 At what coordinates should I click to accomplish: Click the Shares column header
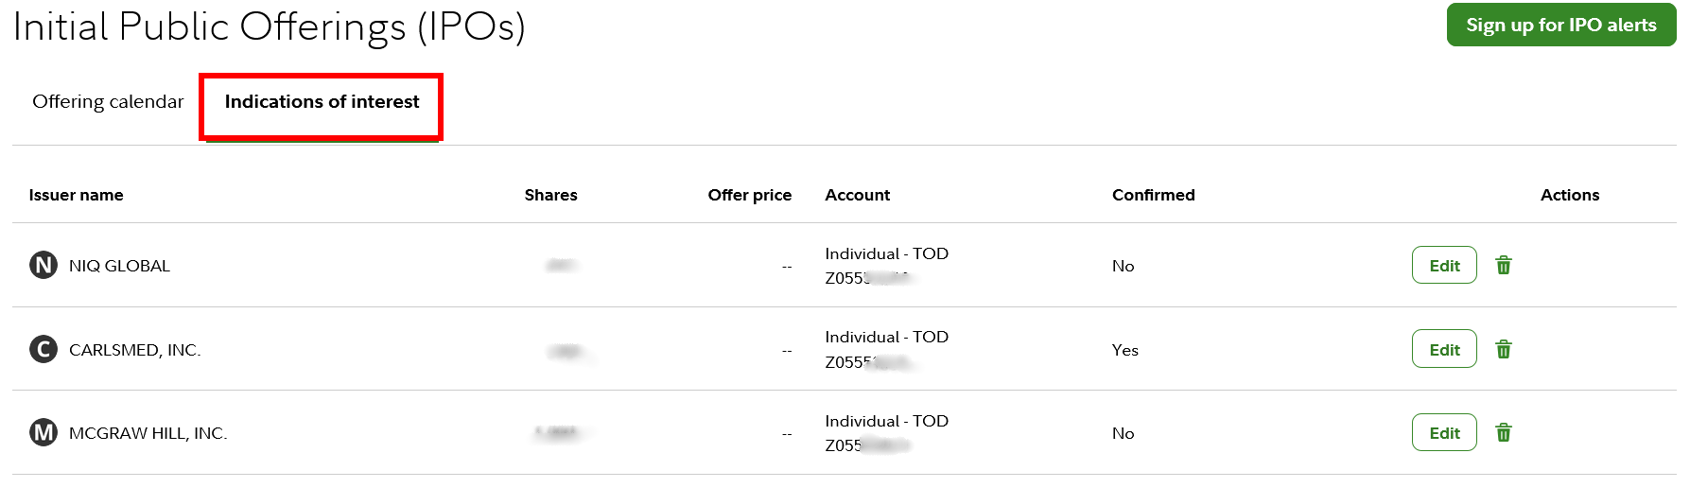coord(550,195)
